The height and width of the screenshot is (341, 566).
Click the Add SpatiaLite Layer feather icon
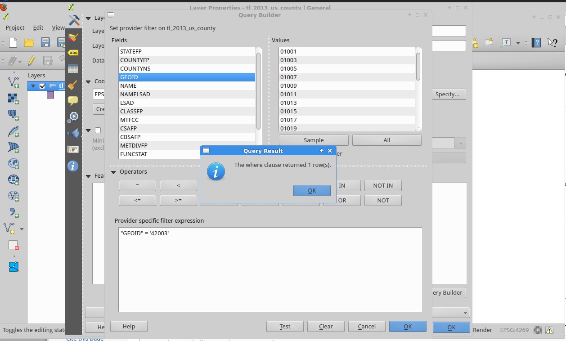pos(13,131)
